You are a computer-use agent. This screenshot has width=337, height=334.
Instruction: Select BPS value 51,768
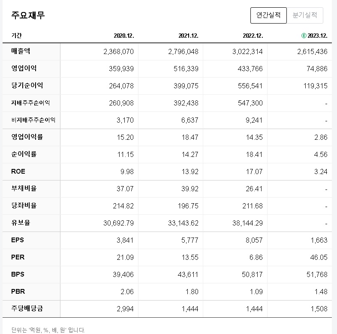(317, 275)
